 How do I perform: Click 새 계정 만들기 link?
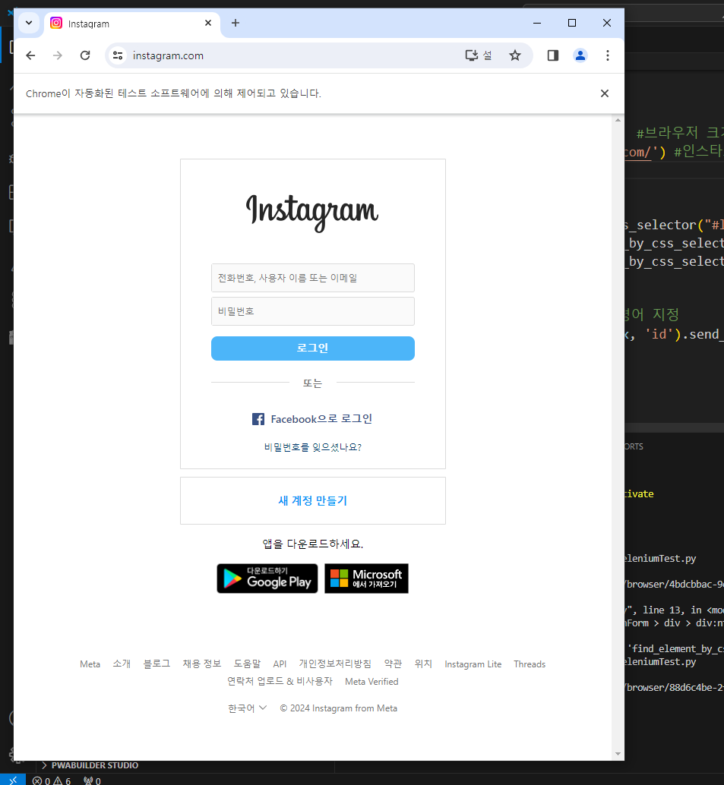[x=313, y=500]
